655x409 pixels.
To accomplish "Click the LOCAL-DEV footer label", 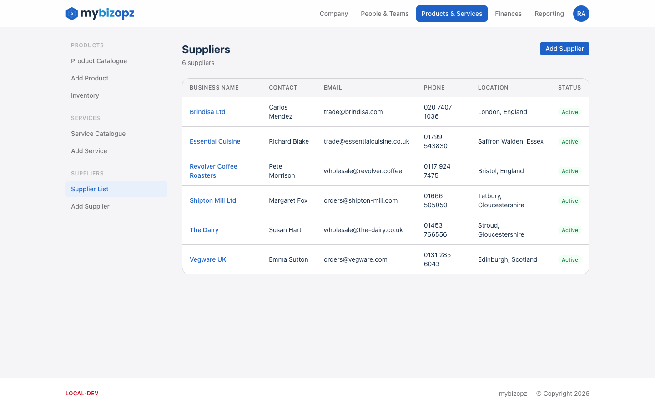I will pyautogui.click(x=82, y=393).
